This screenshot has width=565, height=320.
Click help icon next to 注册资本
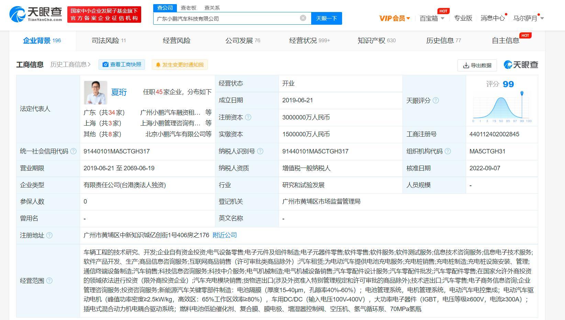click(248, 117)
